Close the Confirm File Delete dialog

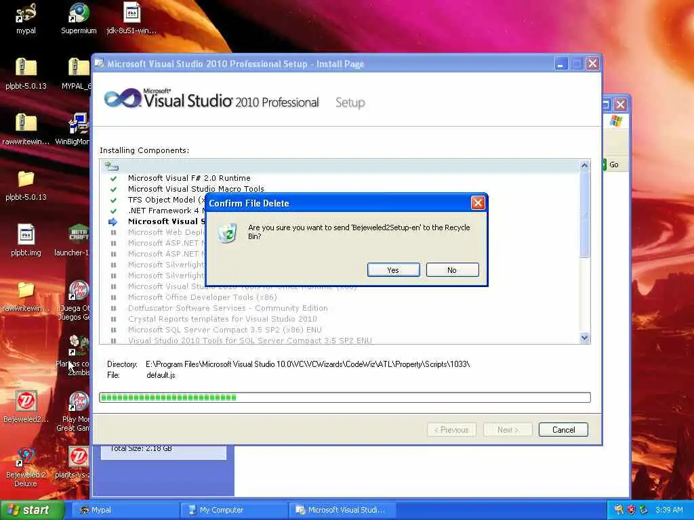[478, 203]
